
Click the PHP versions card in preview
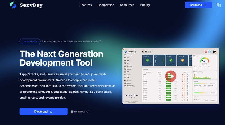pos(159,60)
